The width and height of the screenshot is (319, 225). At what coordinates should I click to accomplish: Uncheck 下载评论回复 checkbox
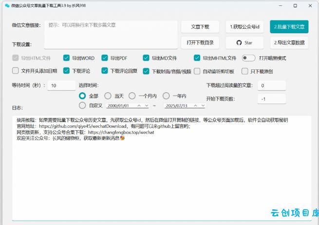click(x=105, y=71)
